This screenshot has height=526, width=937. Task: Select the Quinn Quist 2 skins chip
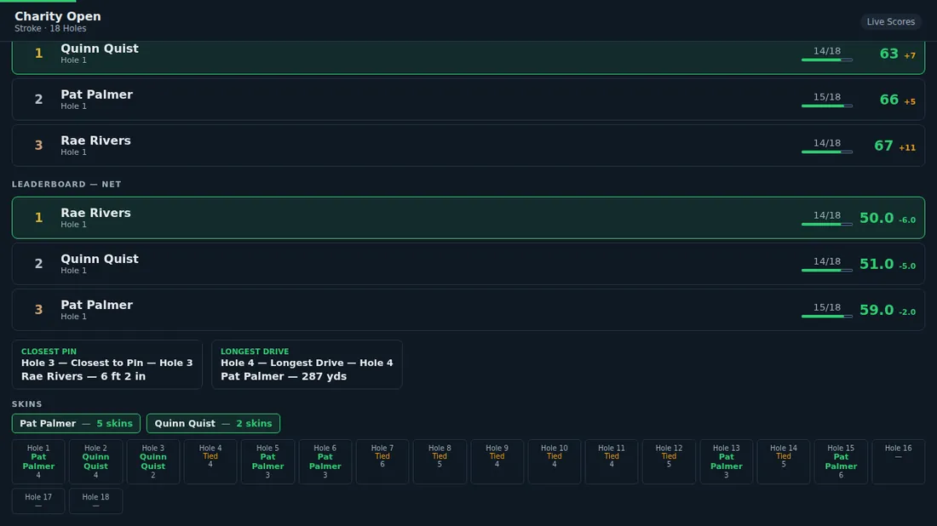213,423
